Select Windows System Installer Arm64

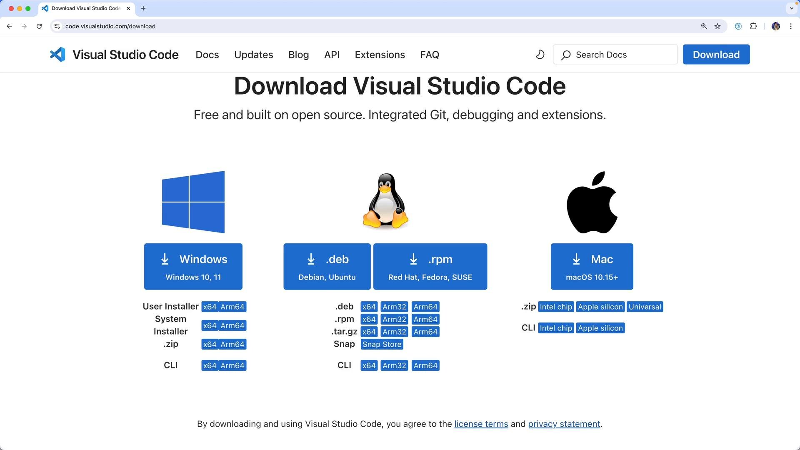(x=232, y=325)
